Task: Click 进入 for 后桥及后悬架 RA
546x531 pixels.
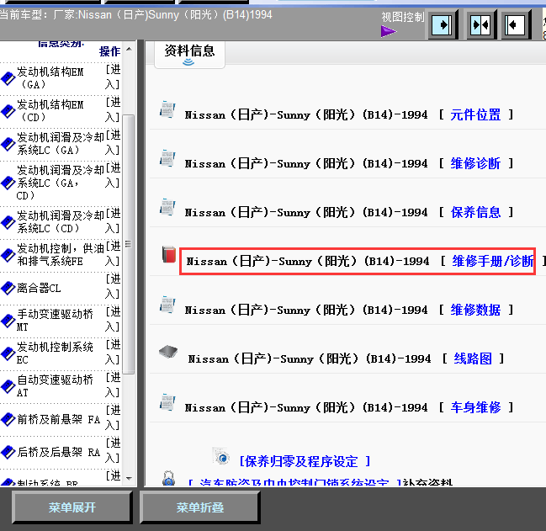Action: 113,450
